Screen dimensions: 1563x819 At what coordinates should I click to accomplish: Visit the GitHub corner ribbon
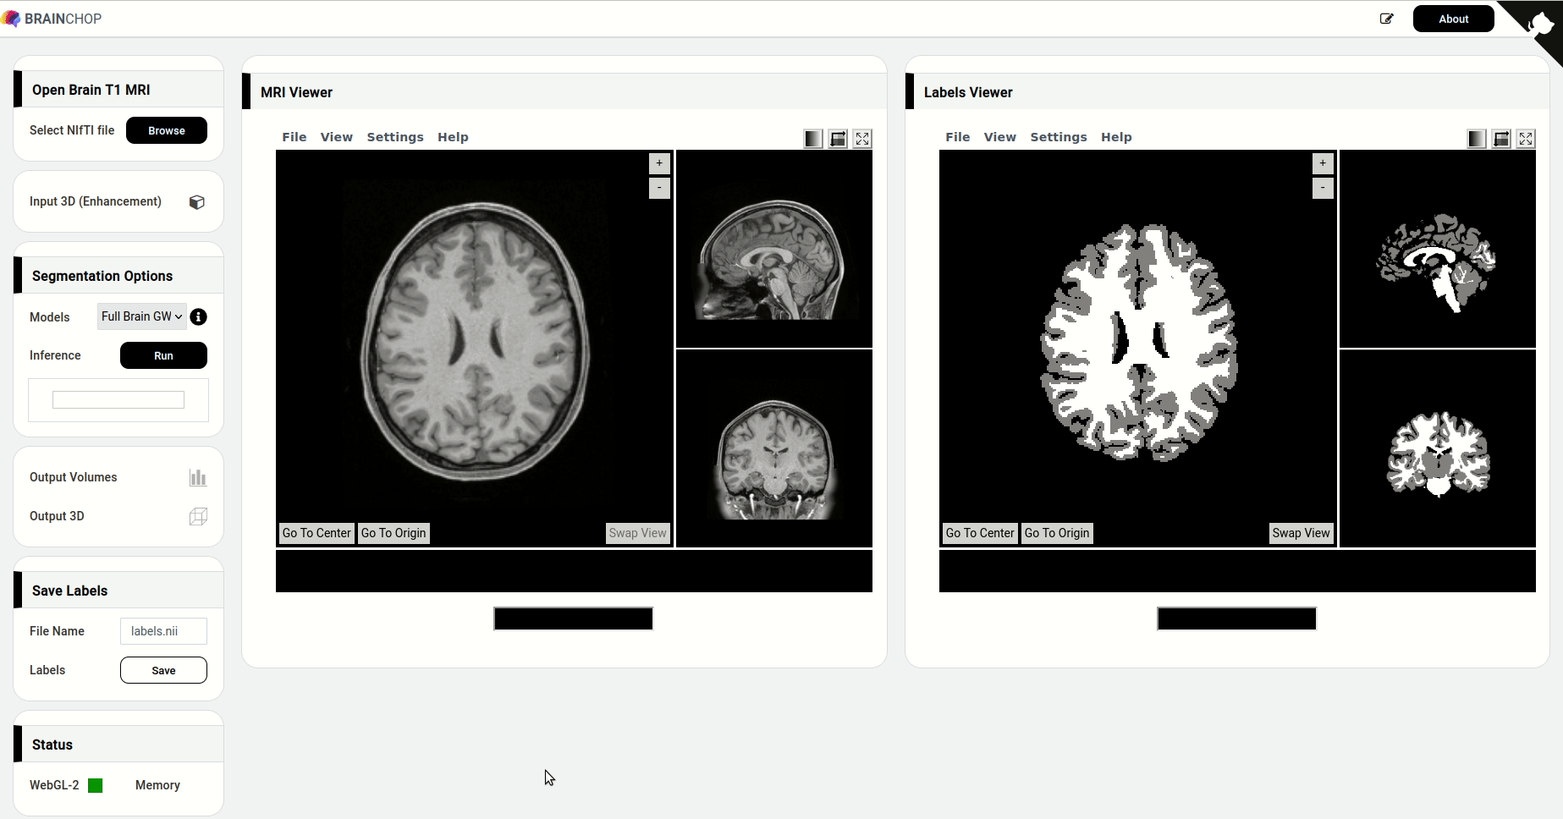click(x=1540, y=21)
